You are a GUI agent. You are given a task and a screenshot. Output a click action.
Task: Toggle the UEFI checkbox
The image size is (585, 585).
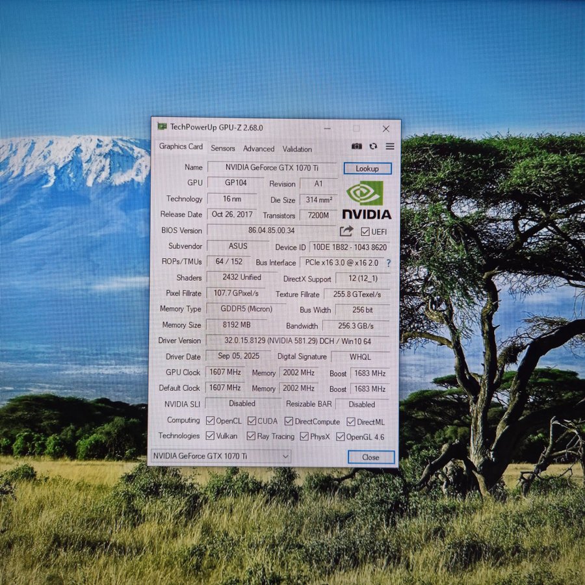[x=365, y=232]
